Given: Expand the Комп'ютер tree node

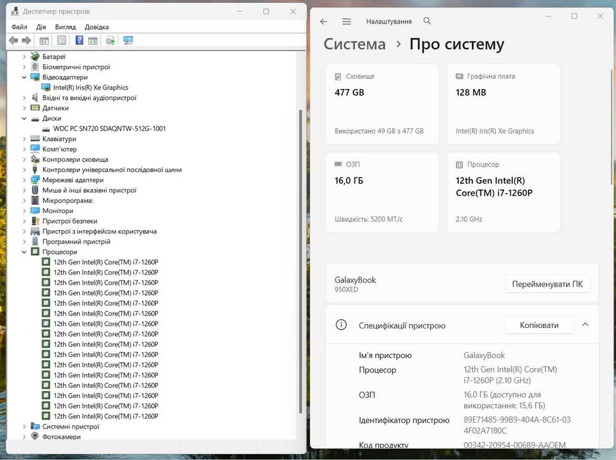Looking at the screenshot, I should (24, 149).
